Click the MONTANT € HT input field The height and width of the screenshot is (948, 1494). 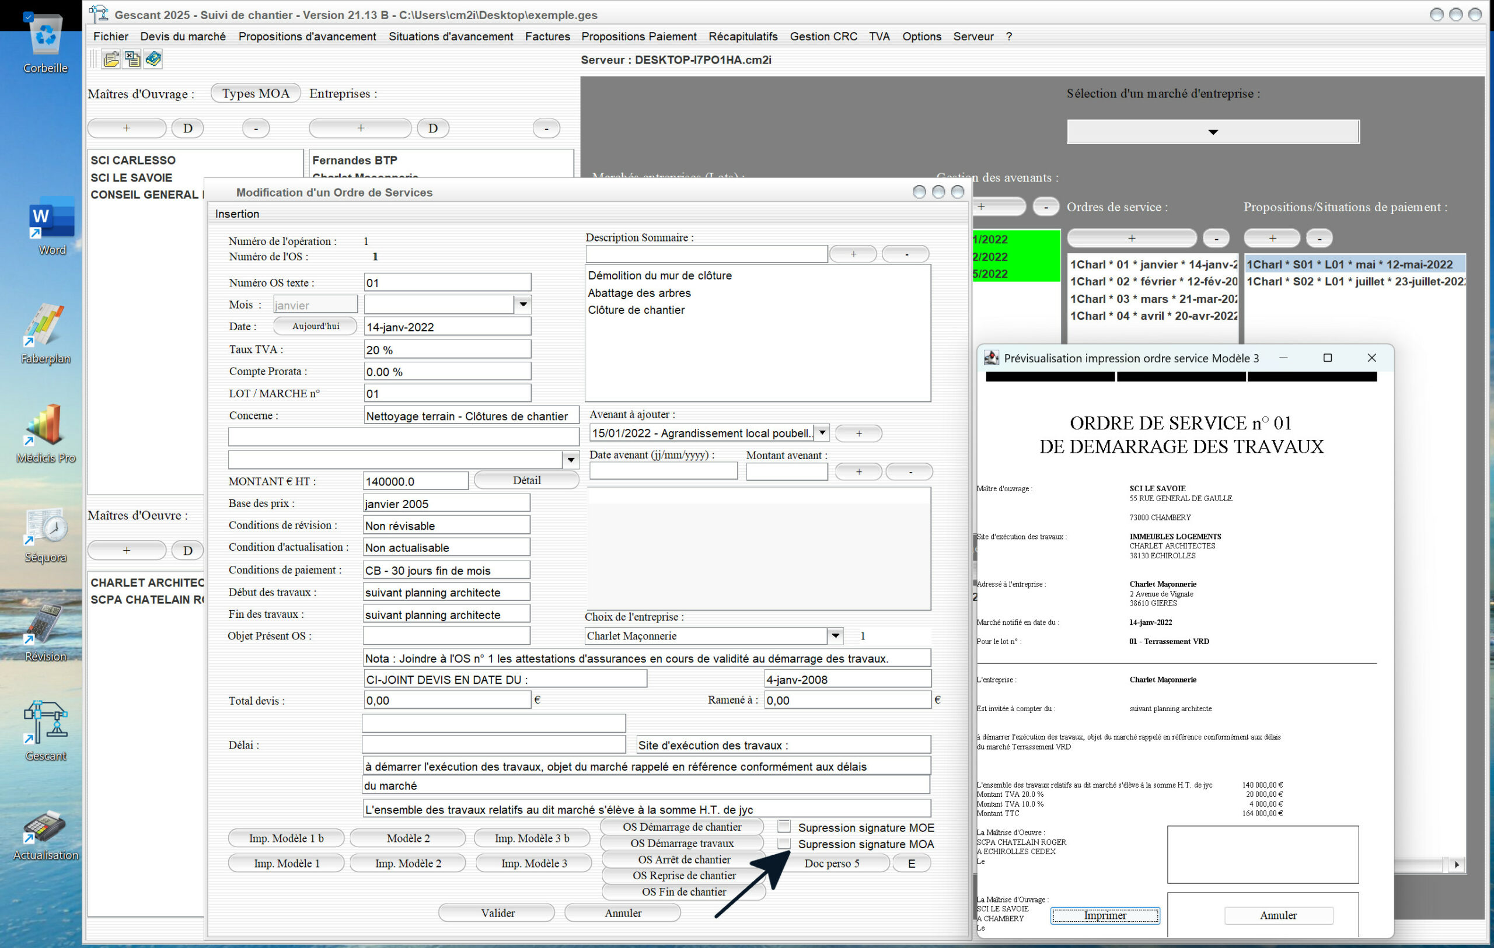click(x=415, y=481)
